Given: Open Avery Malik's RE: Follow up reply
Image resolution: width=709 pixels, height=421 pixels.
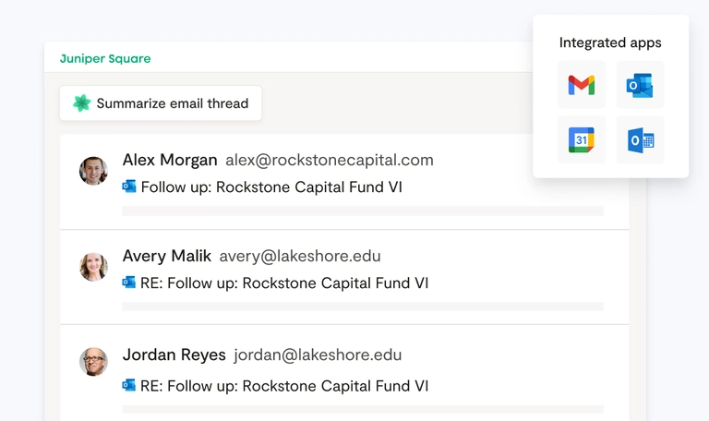Looking at the screenshot, I should coord(284,283).
